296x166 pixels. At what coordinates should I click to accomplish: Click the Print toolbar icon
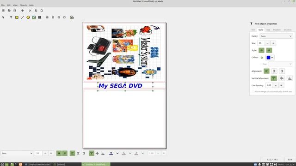(x=23, y=11)
